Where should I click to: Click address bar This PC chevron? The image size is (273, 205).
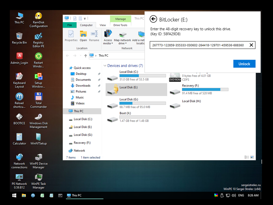(96, 56)
